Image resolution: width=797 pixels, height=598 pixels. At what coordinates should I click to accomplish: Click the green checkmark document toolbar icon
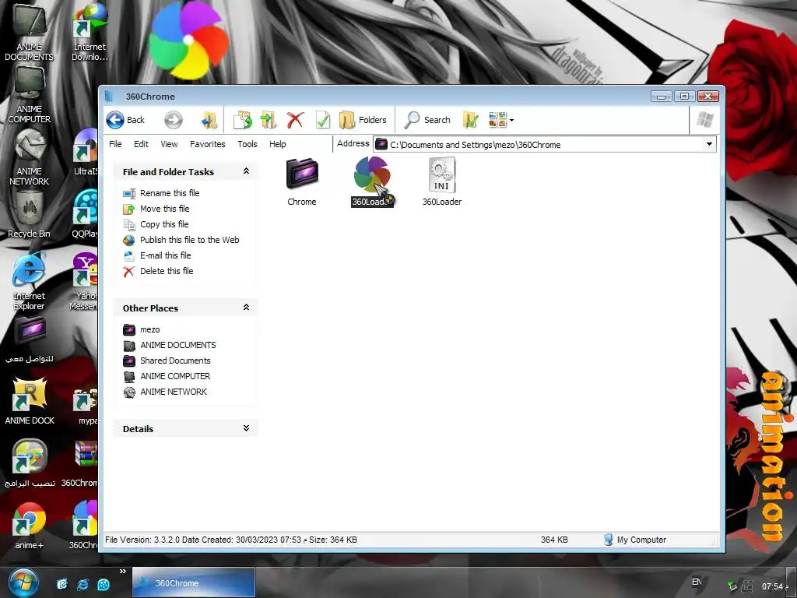point(322,120)
